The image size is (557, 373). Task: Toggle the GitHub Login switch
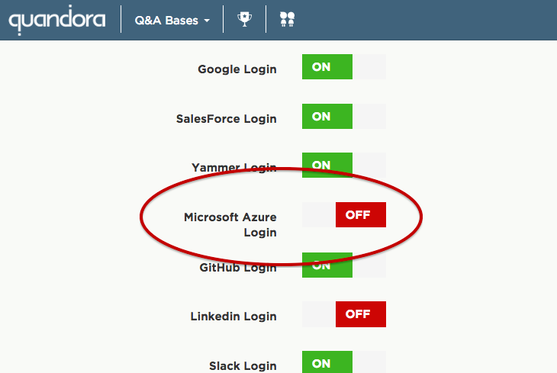[x=344, y=265]
